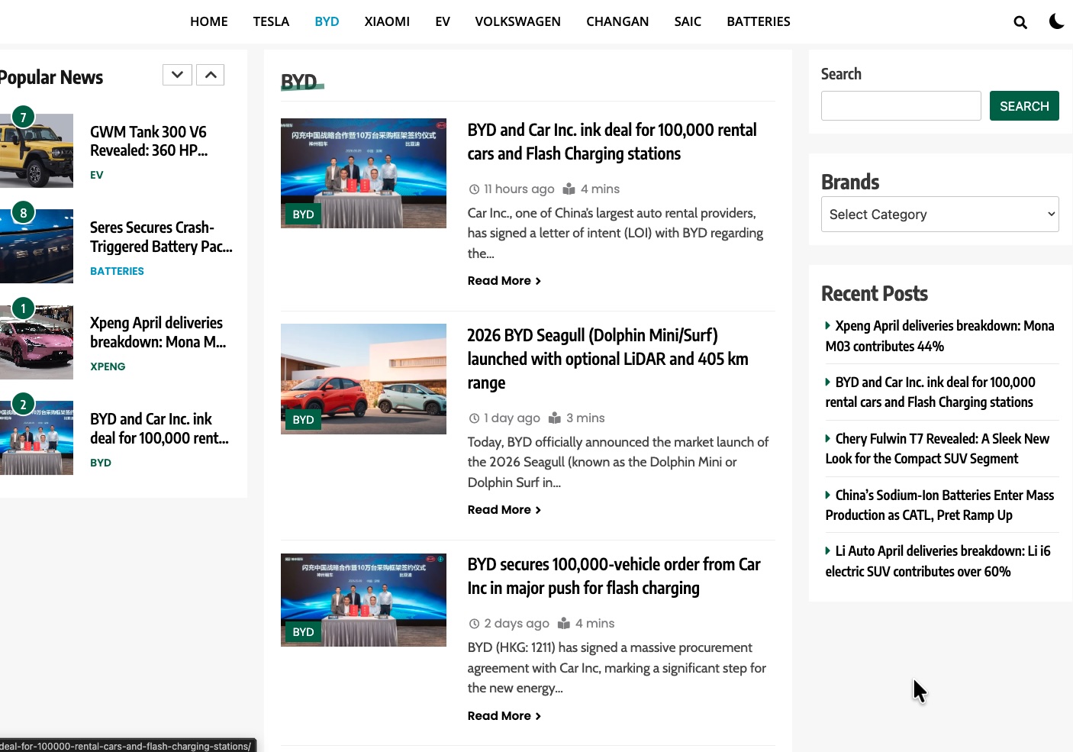Open the CHANGAN menu item
Image resolution: width=1073 pixels, height=752 pixels.
617,21
